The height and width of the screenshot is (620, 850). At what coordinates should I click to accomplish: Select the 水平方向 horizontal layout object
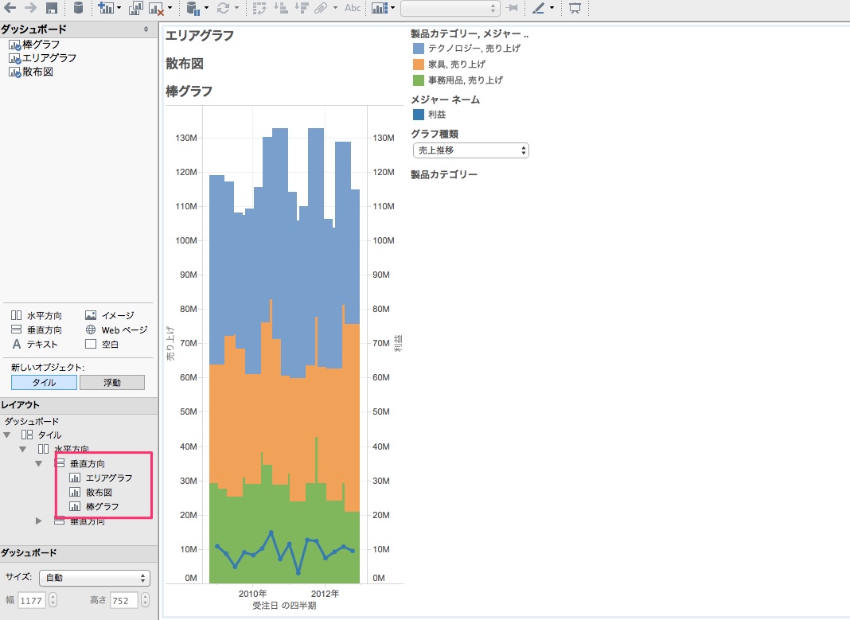click(37, 315)
